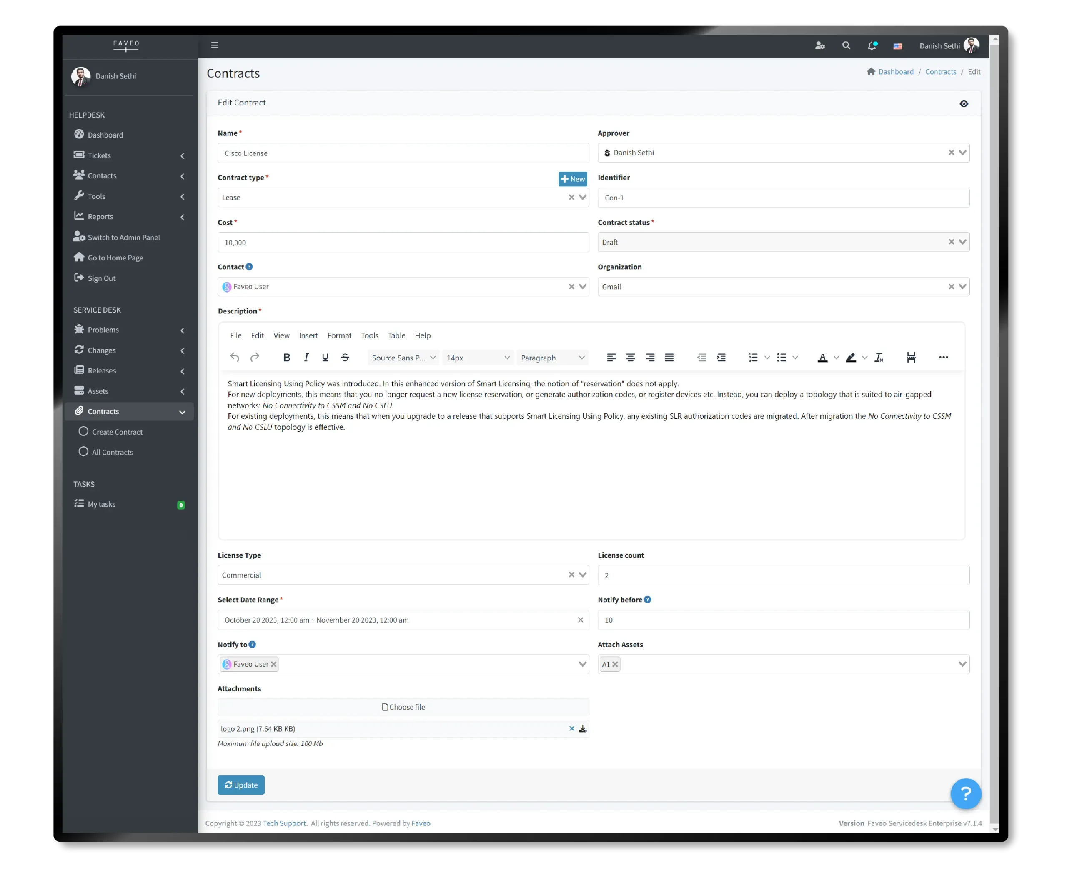Click Choose file under Attachments
Image resolution: width=1067 pixels, height=878 pixels.
click(404, 707)
